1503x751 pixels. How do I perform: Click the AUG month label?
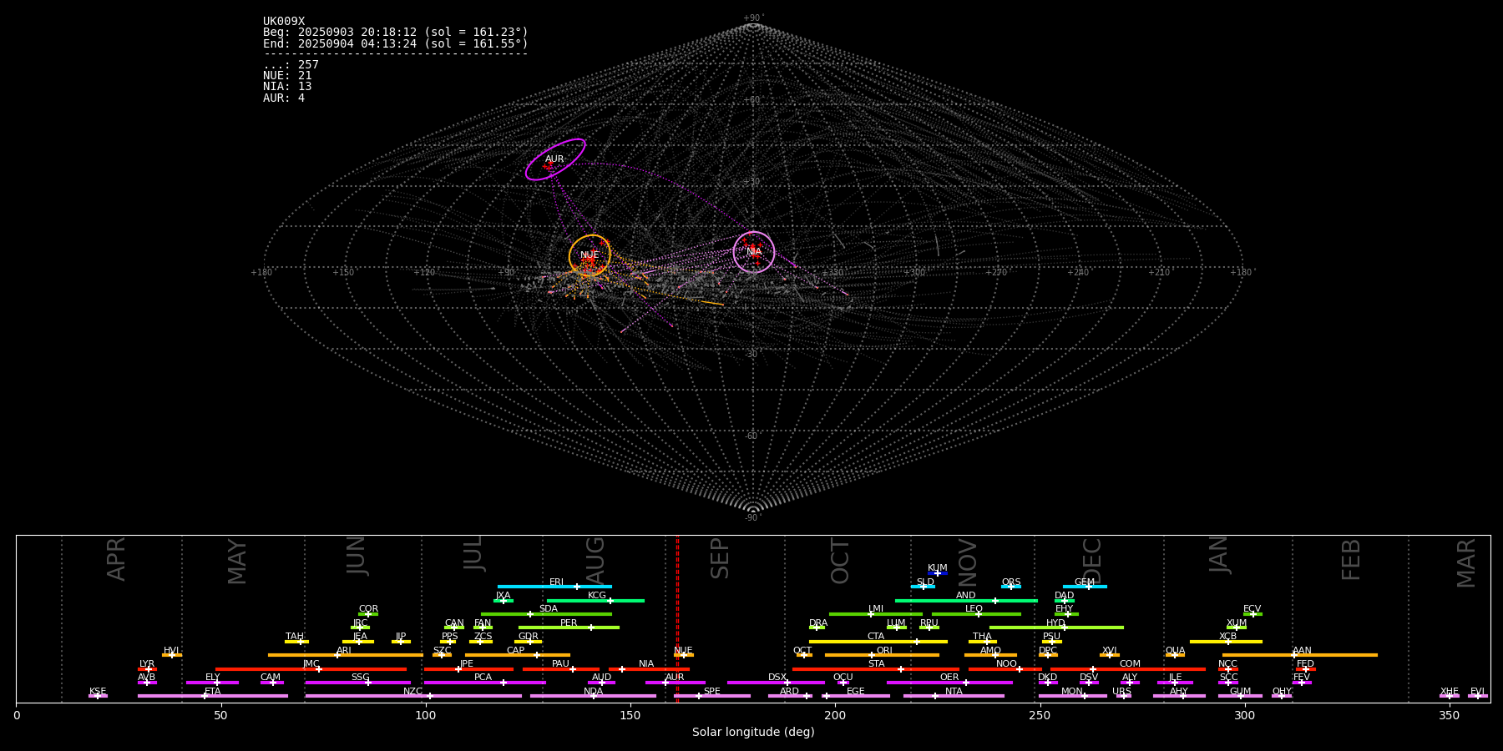(595, 561)
